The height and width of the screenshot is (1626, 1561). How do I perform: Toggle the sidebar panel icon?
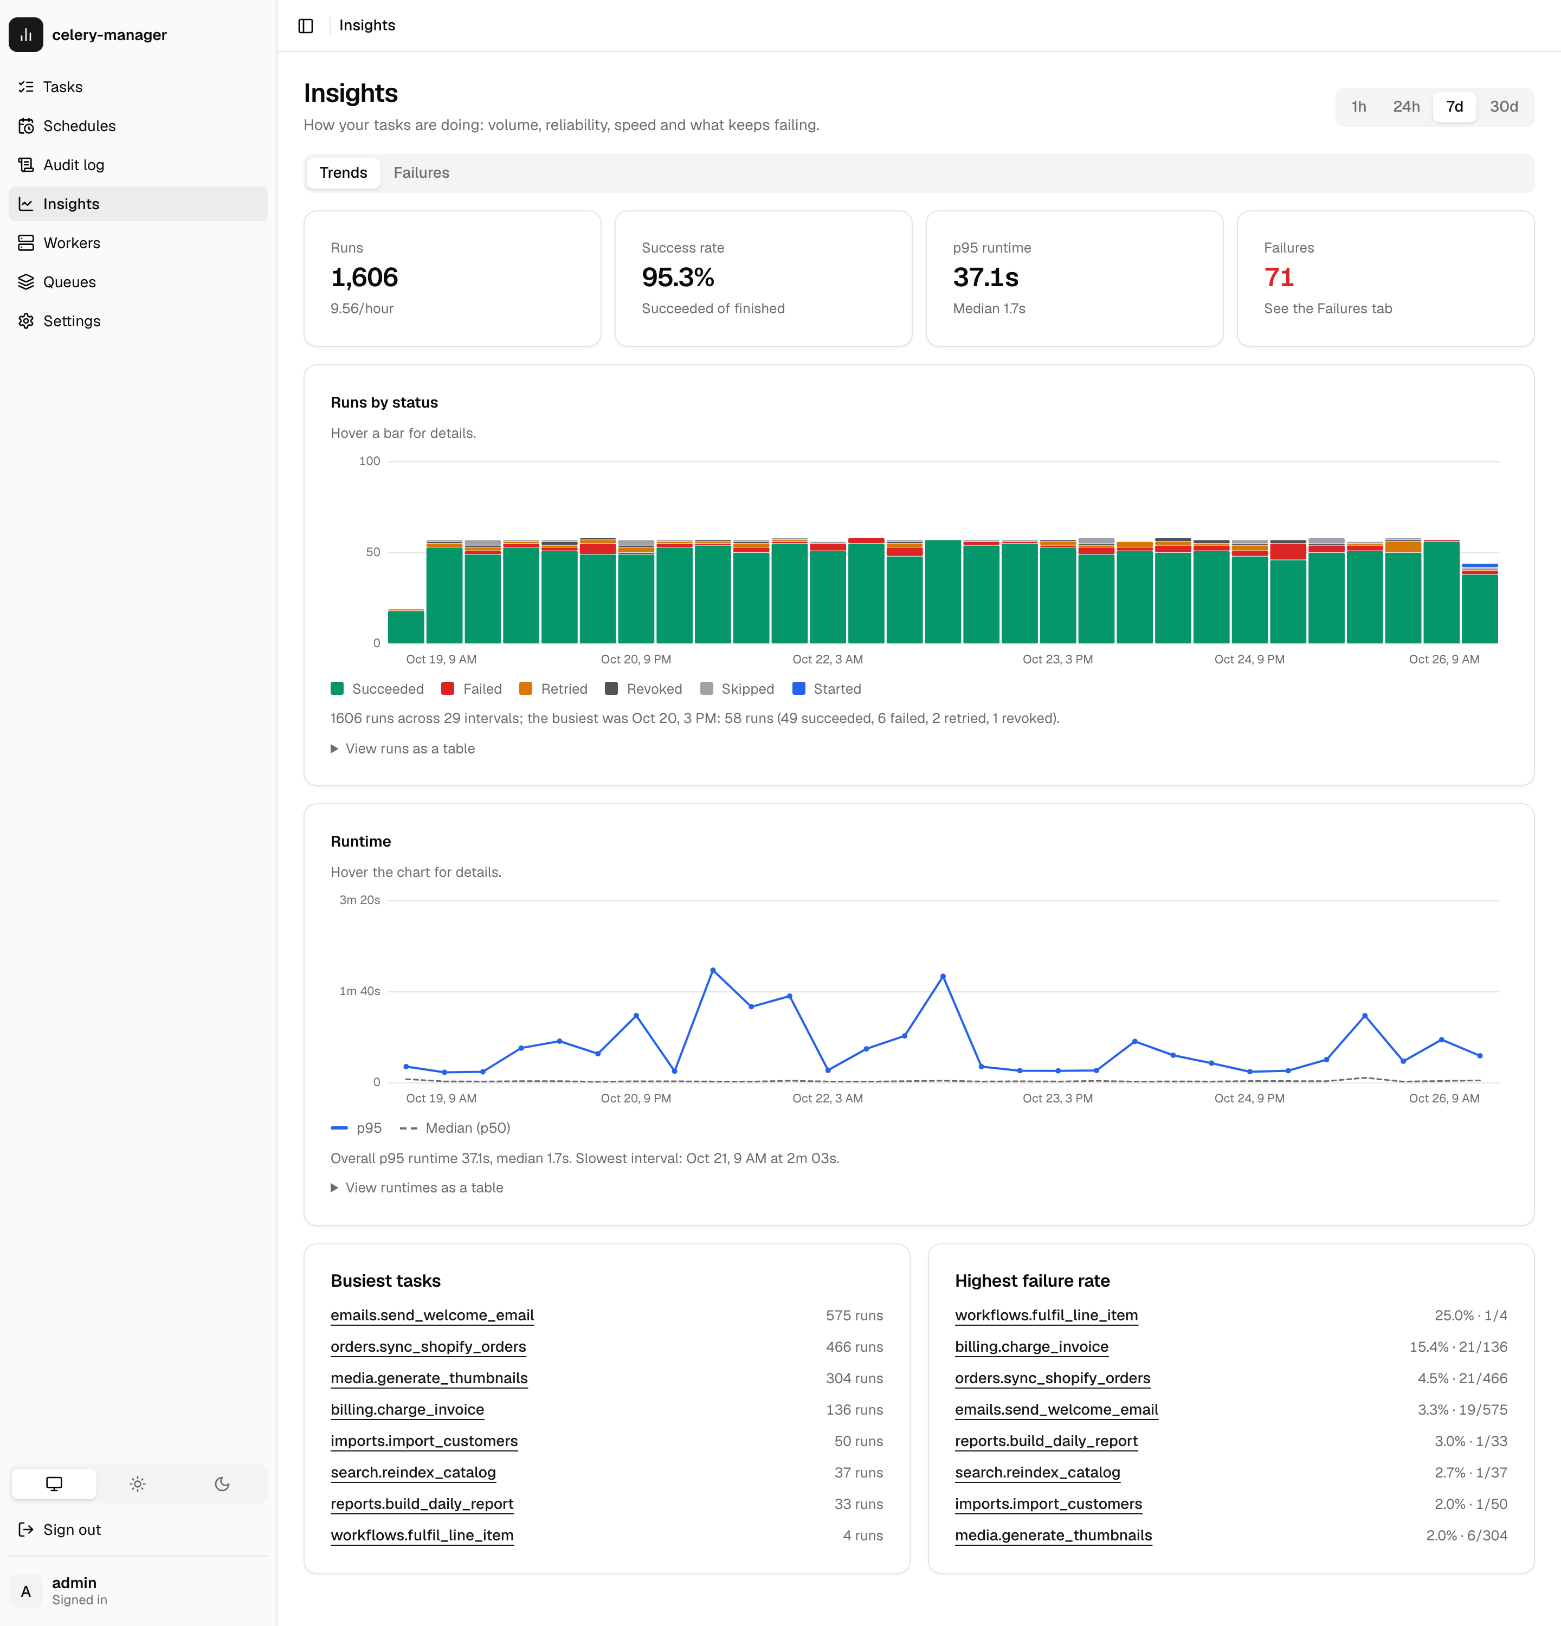pyautogui.click(x=305, y=25)
